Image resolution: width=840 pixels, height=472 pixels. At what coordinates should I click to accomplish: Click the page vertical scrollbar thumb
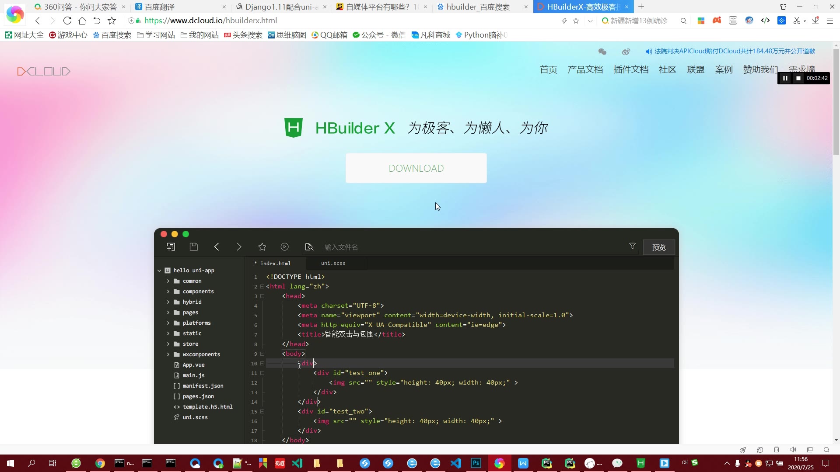coord(836,103)
